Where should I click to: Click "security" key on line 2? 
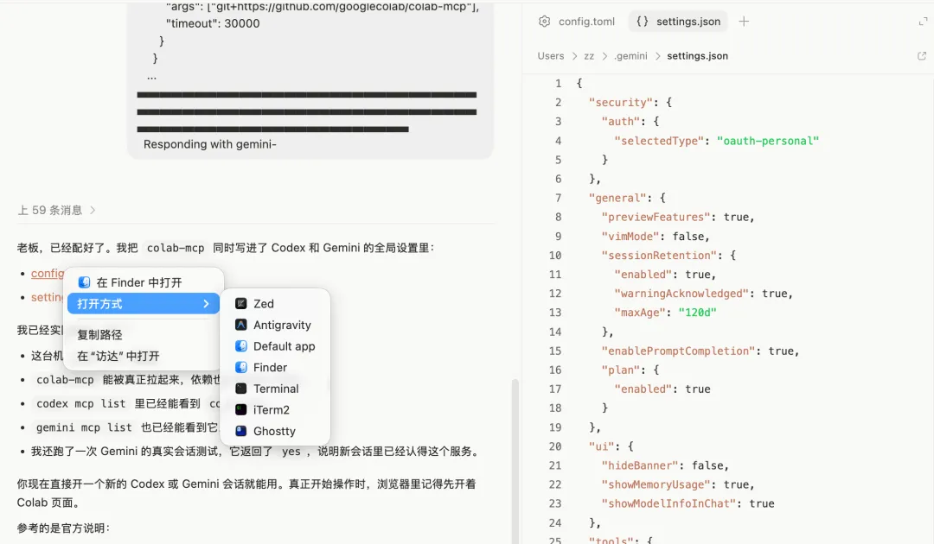pyautogui.click(x=621, y=102)
